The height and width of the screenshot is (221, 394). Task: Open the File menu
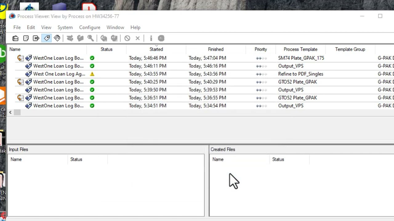click(17, 27)
